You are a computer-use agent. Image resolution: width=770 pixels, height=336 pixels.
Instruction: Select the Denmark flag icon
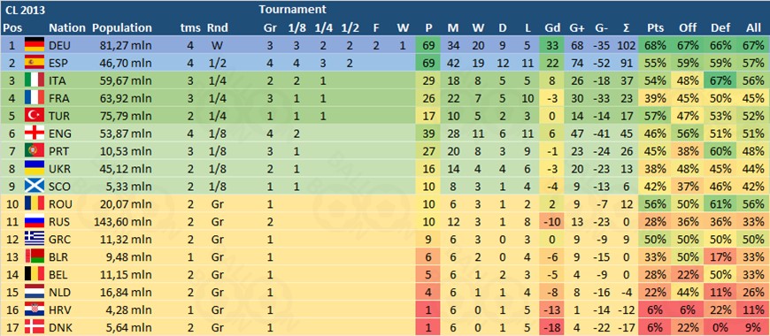click(x=35, y=327)
